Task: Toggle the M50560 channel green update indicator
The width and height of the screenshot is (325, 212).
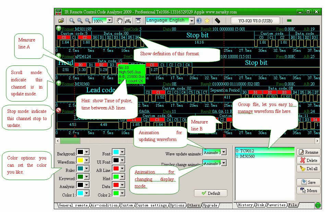Action: pyautogui.click(x=59, y=83)
